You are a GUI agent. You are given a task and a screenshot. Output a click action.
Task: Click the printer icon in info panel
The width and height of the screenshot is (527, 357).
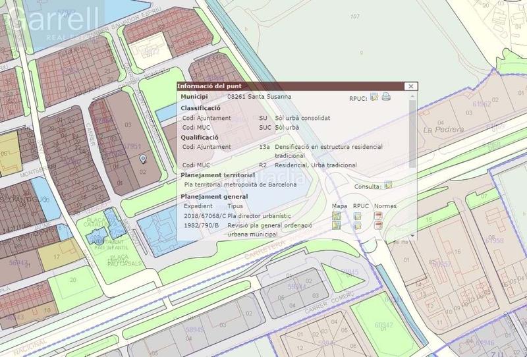coord(386,97)
